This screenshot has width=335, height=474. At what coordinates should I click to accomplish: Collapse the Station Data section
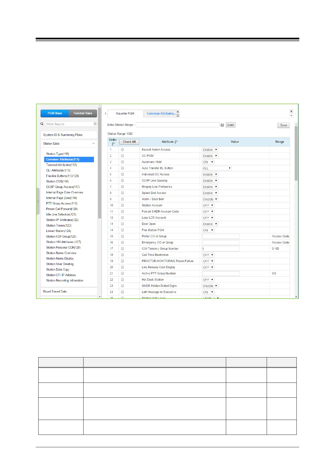point(93,144)
